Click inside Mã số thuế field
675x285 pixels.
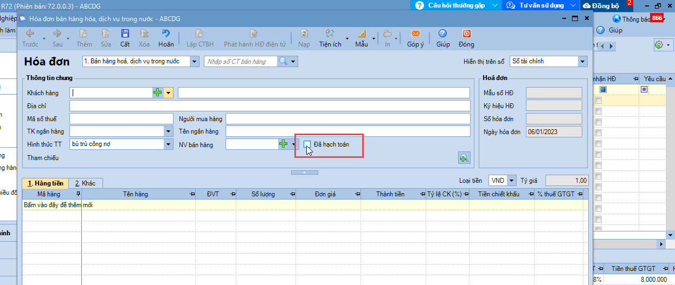click(121, 118)
